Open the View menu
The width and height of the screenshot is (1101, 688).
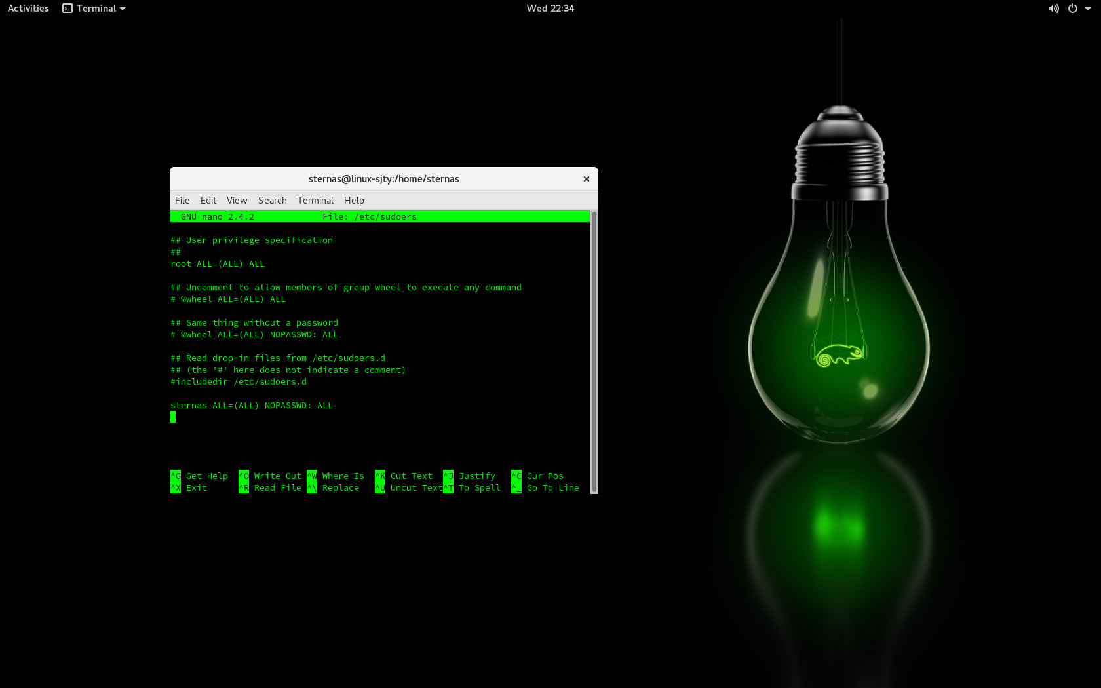click(237, 201)
